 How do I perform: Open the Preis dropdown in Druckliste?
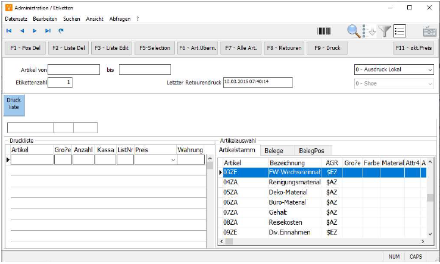pos(173,160)
